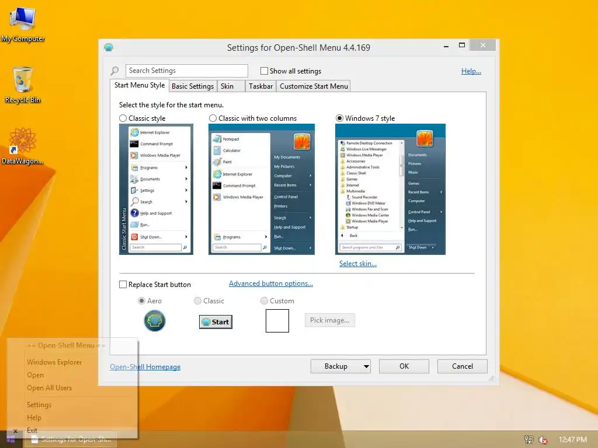Click the Windows 7 style preview image
The image size is (598, 448).
[390, 190]
